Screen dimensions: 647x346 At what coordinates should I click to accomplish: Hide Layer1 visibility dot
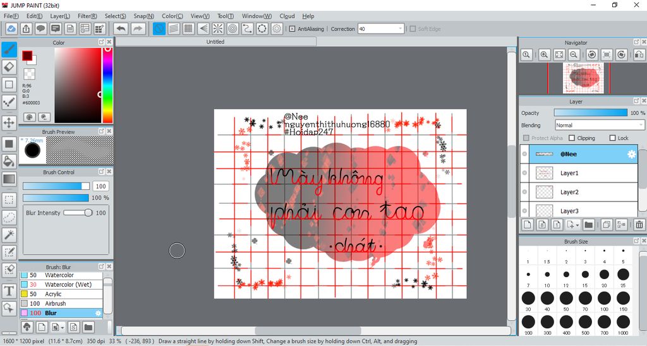pos(524,173)
